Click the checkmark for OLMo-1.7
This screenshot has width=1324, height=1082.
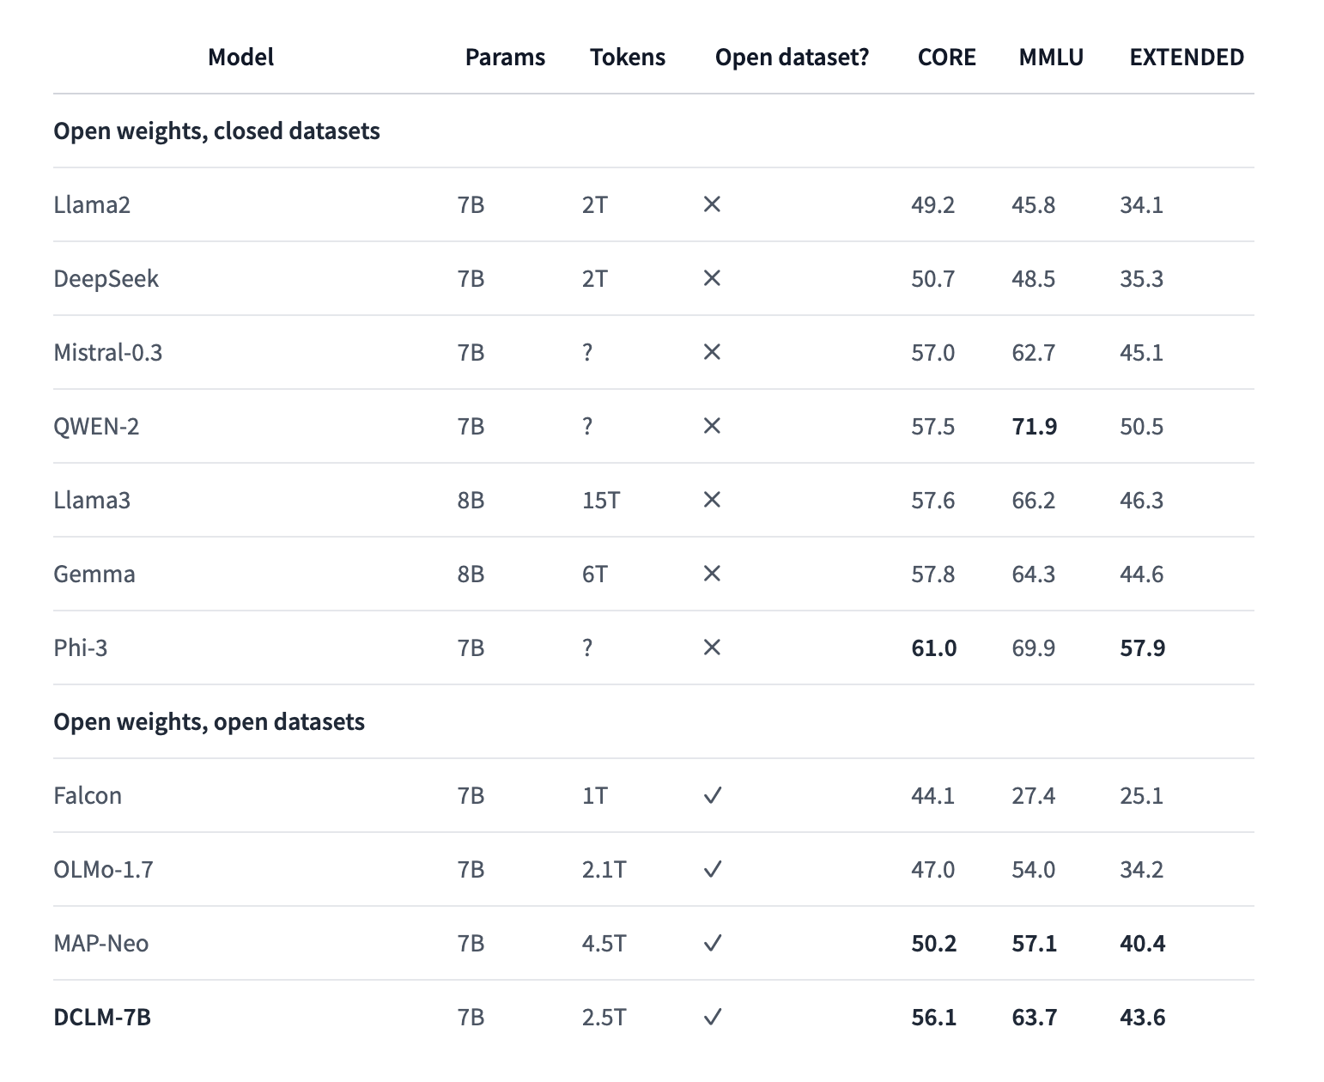coord(712,869)
